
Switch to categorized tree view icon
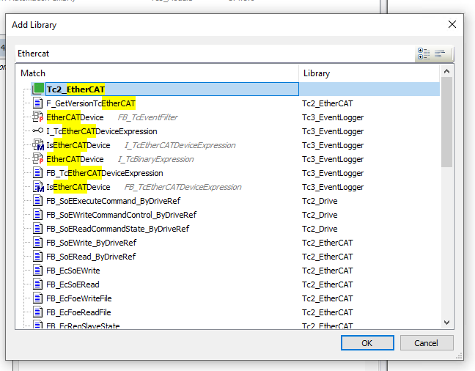(424, 54)
